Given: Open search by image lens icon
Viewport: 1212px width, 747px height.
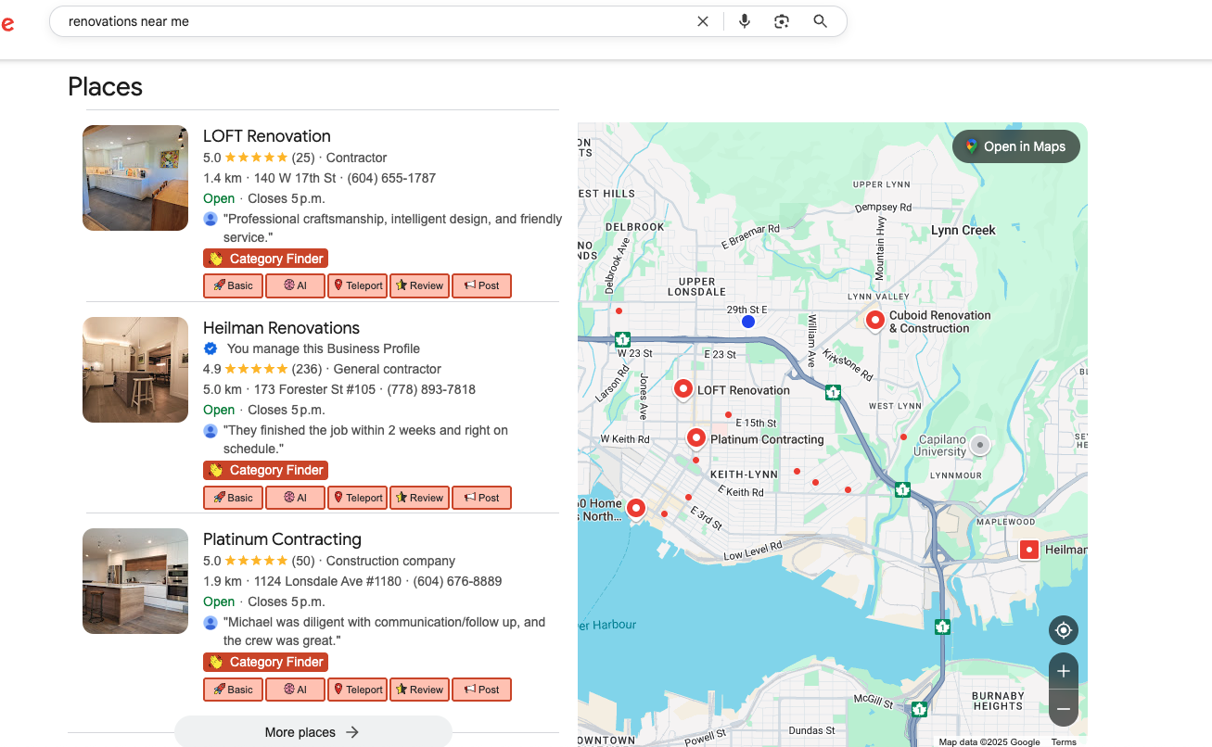Looking at the screenshot, I should coord(782,21).
